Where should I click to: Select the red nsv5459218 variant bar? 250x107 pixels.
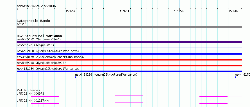(x=129, y=66)
